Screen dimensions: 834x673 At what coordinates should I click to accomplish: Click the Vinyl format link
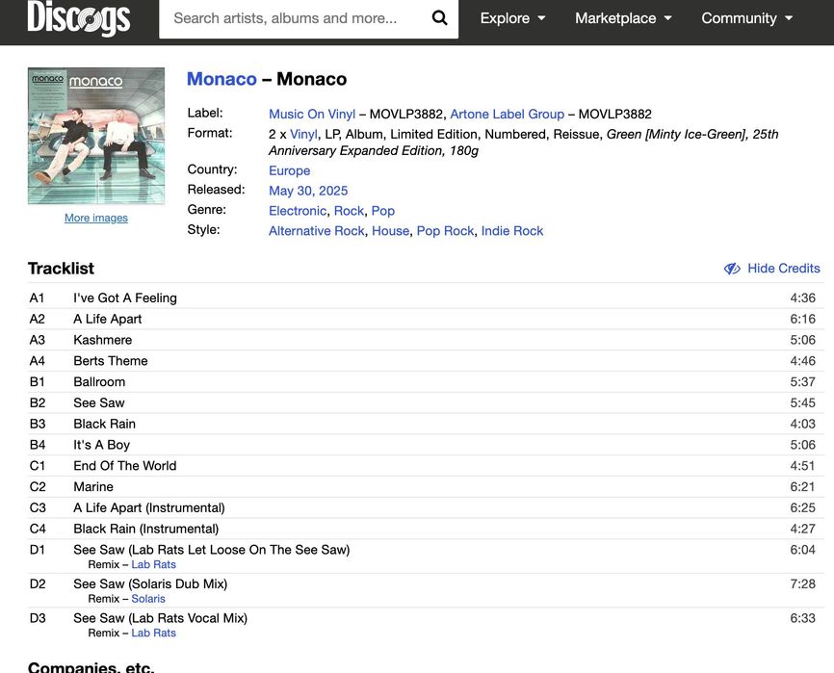(x=303, y=134)
